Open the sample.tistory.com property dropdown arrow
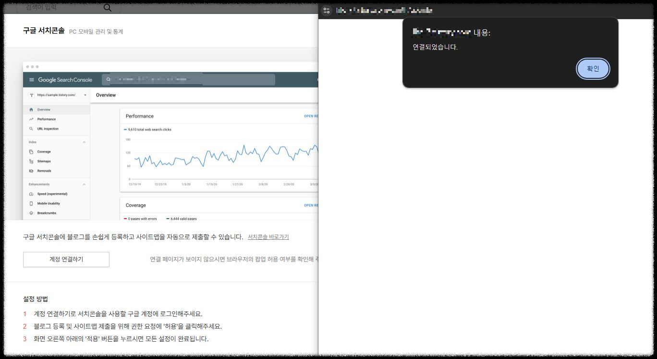The height and width of the screenshot is (359, 657). click(85, 95)
